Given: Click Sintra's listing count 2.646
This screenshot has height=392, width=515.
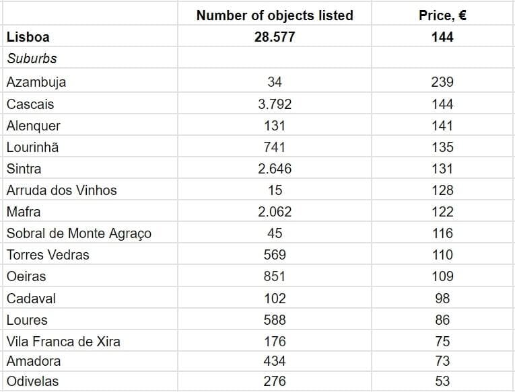Looking at the screenshot, I should [274, 169].
